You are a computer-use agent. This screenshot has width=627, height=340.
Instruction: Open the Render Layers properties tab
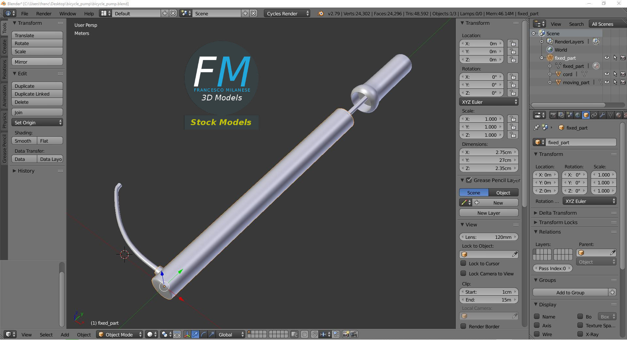pos(561,115)
